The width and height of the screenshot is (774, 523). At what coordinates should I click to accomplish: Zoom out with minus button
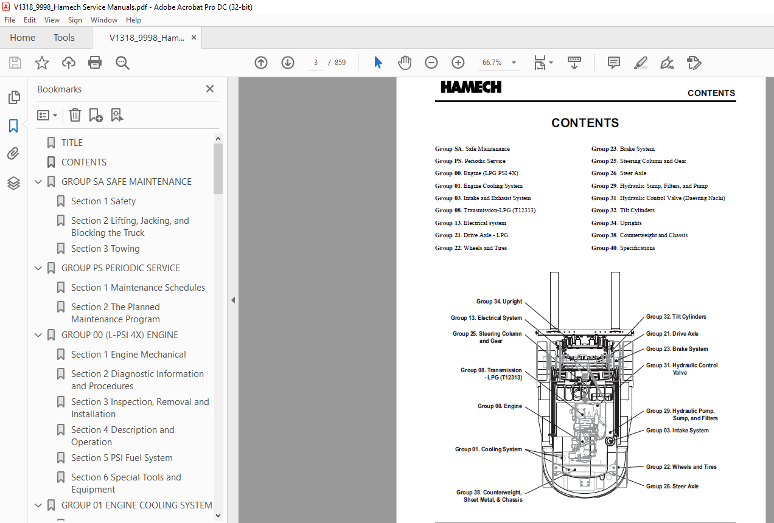[431, 63]
